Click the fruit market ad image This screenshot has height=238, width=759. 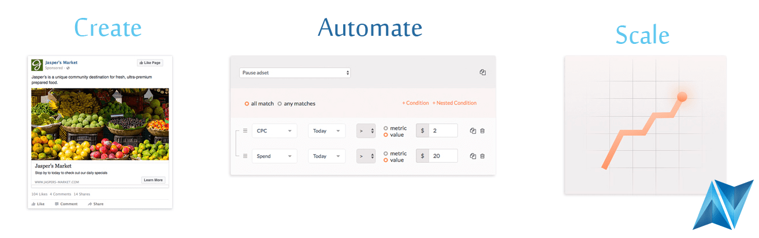tap(100, 124)
